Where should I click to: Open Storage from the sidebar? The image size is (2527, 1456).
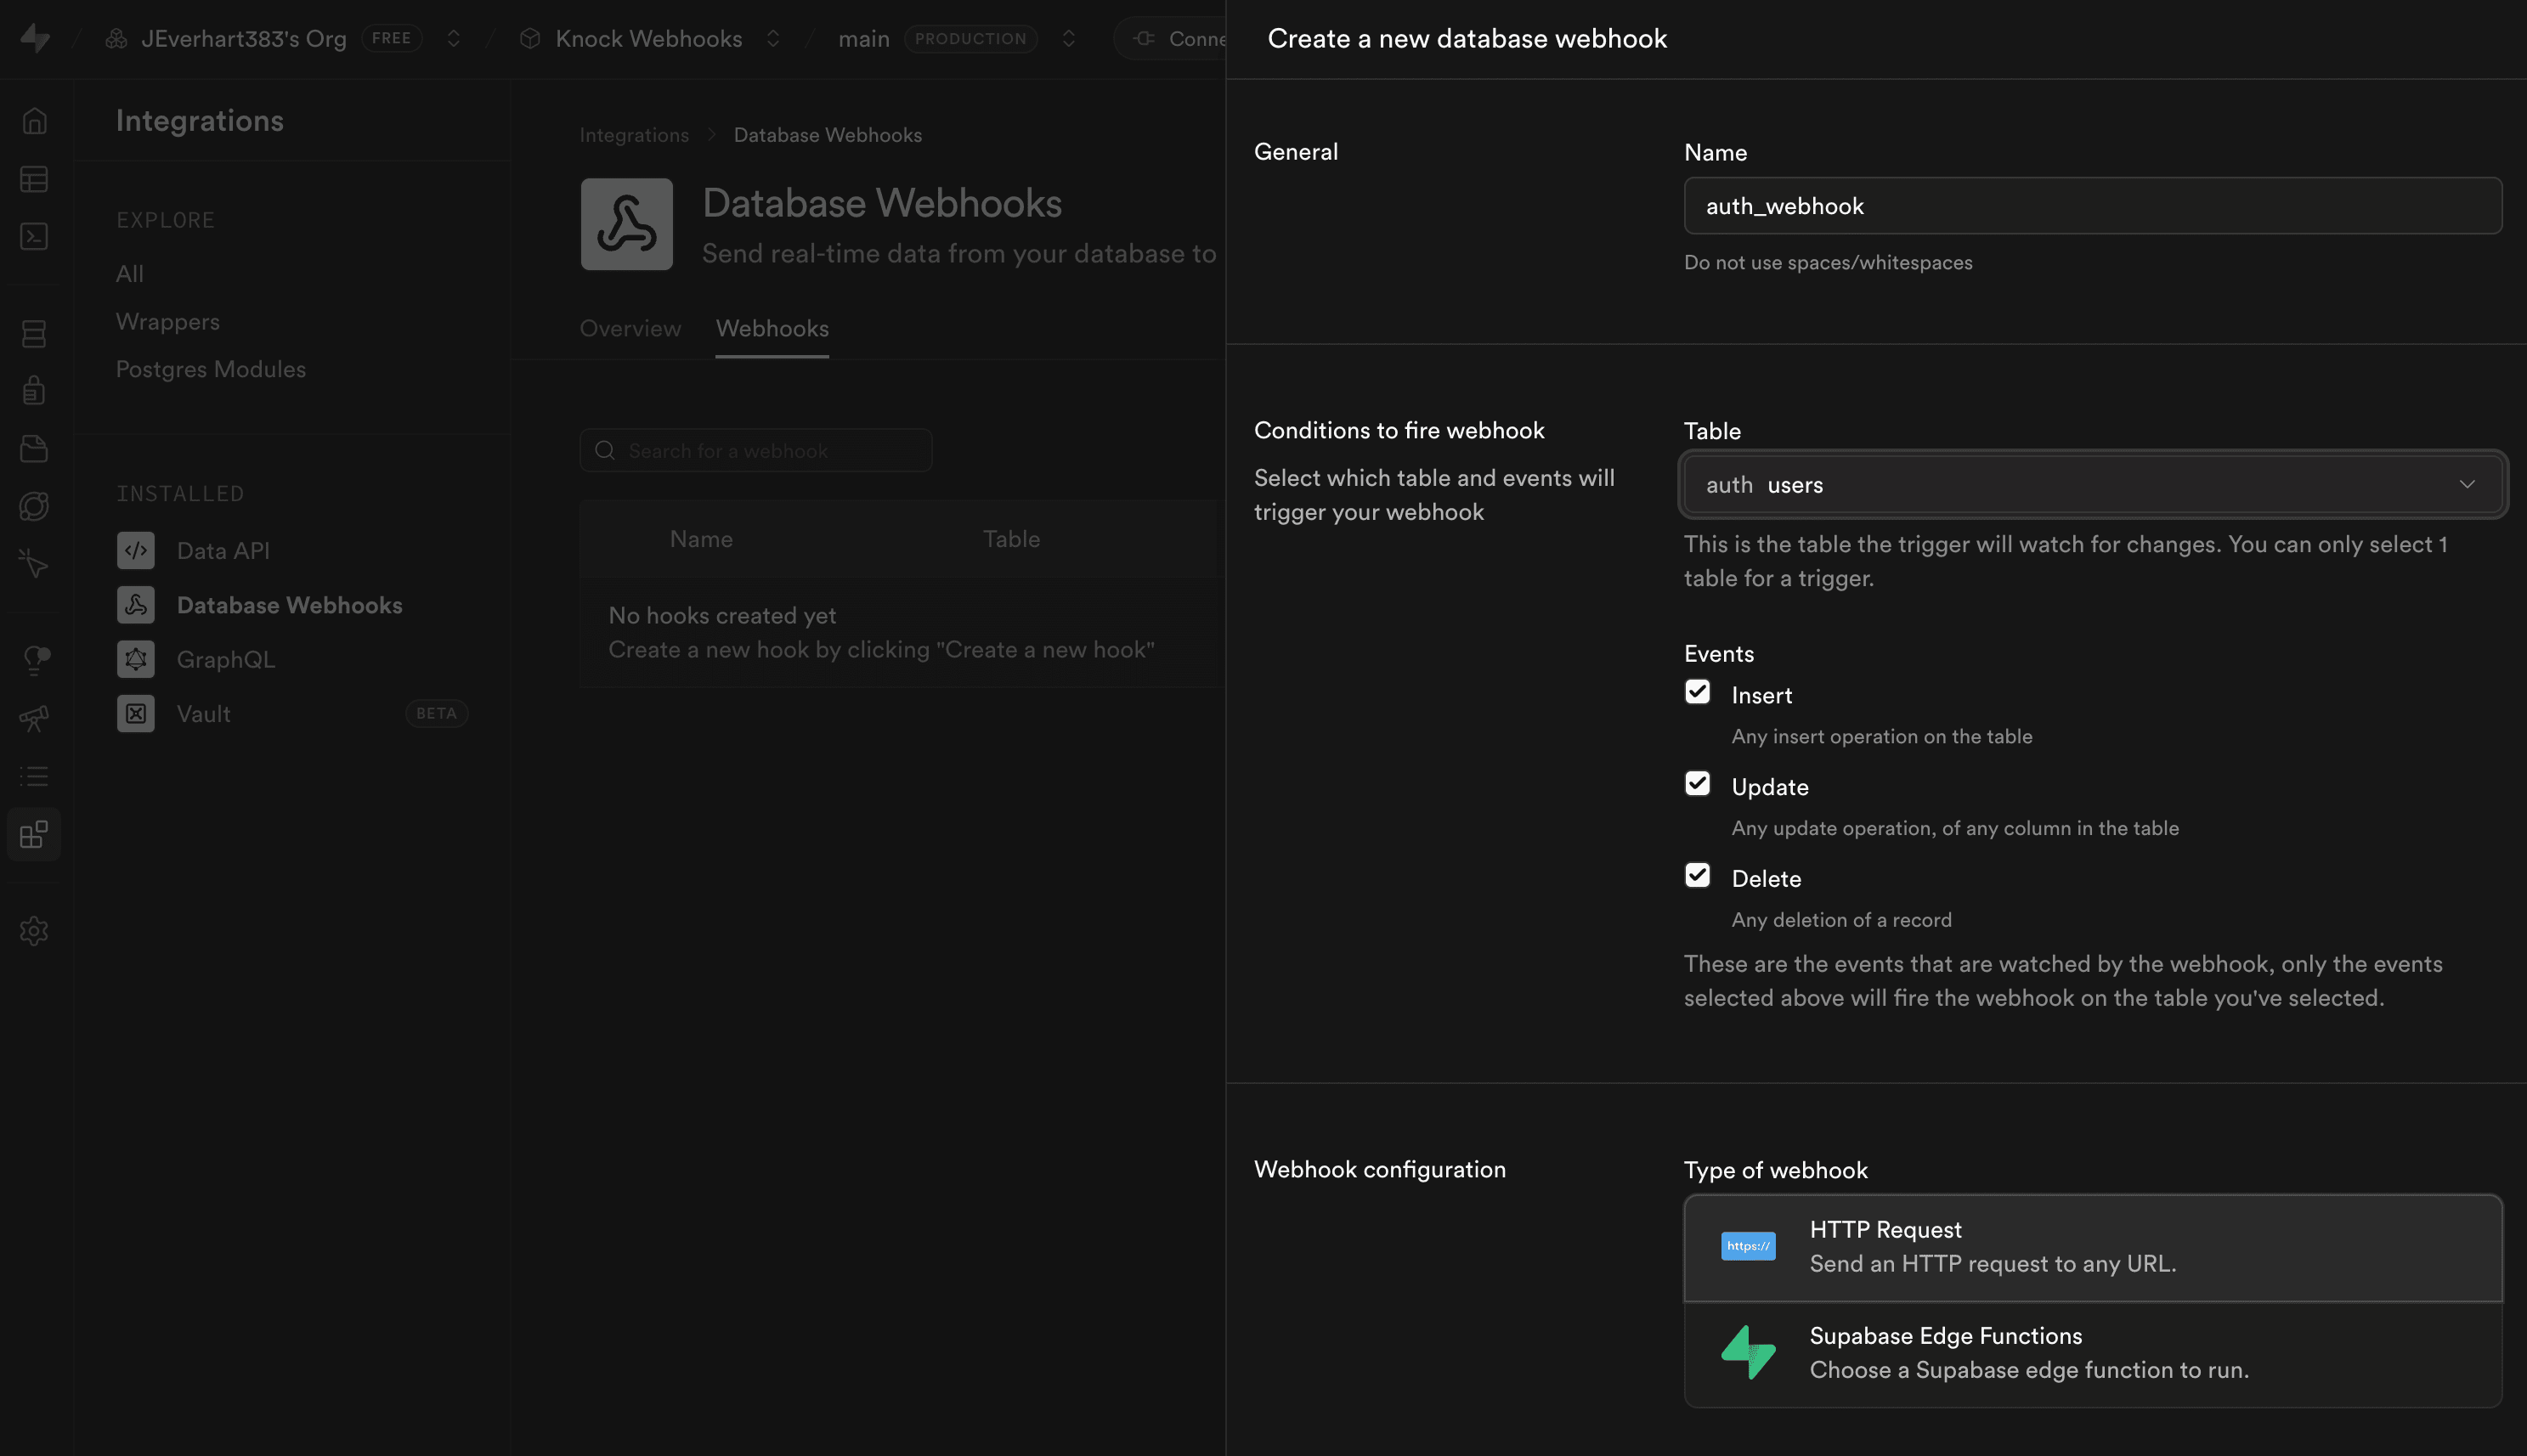34,448
